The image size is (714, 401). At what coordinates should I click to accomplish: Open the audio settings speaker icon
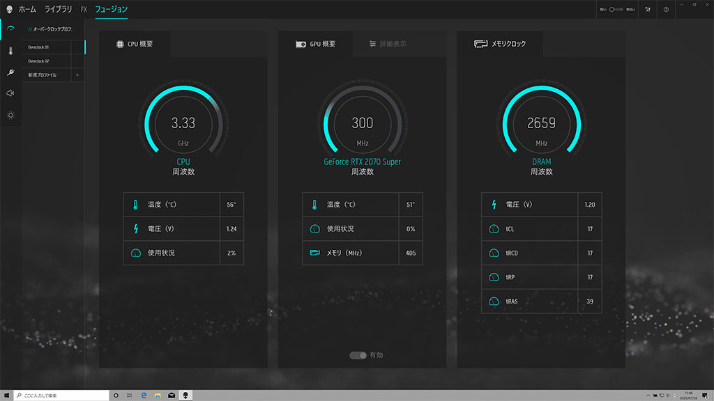10,93
